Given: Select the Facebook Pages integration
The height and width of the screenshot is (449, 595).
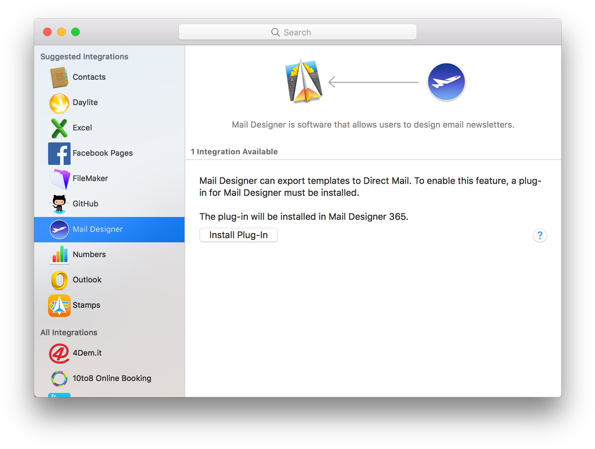Looking at the screenshot, I should tap(59, 153).
